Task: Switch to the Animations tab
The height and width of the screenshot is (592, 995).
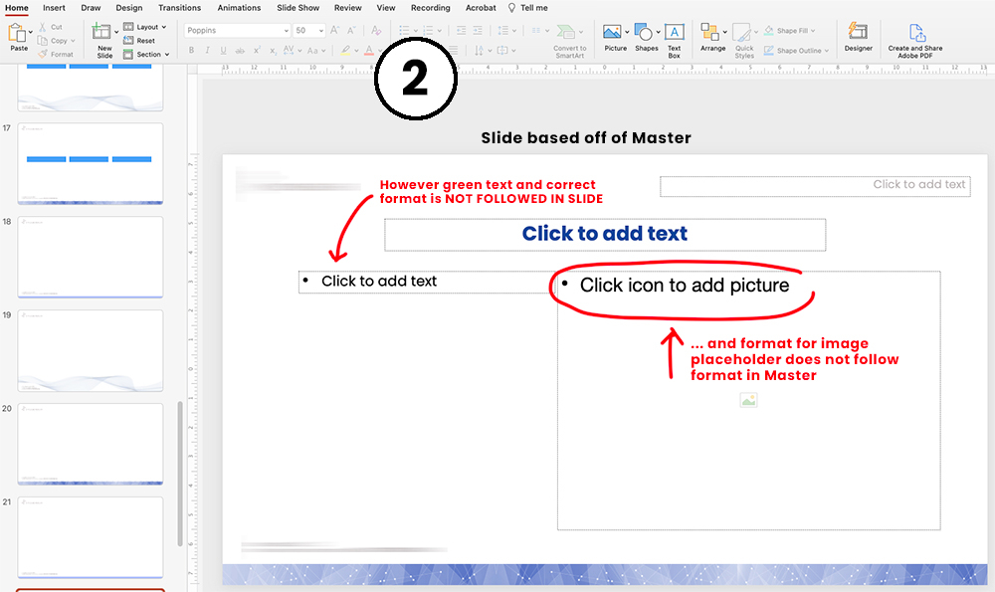Action: tap(239, 8)
